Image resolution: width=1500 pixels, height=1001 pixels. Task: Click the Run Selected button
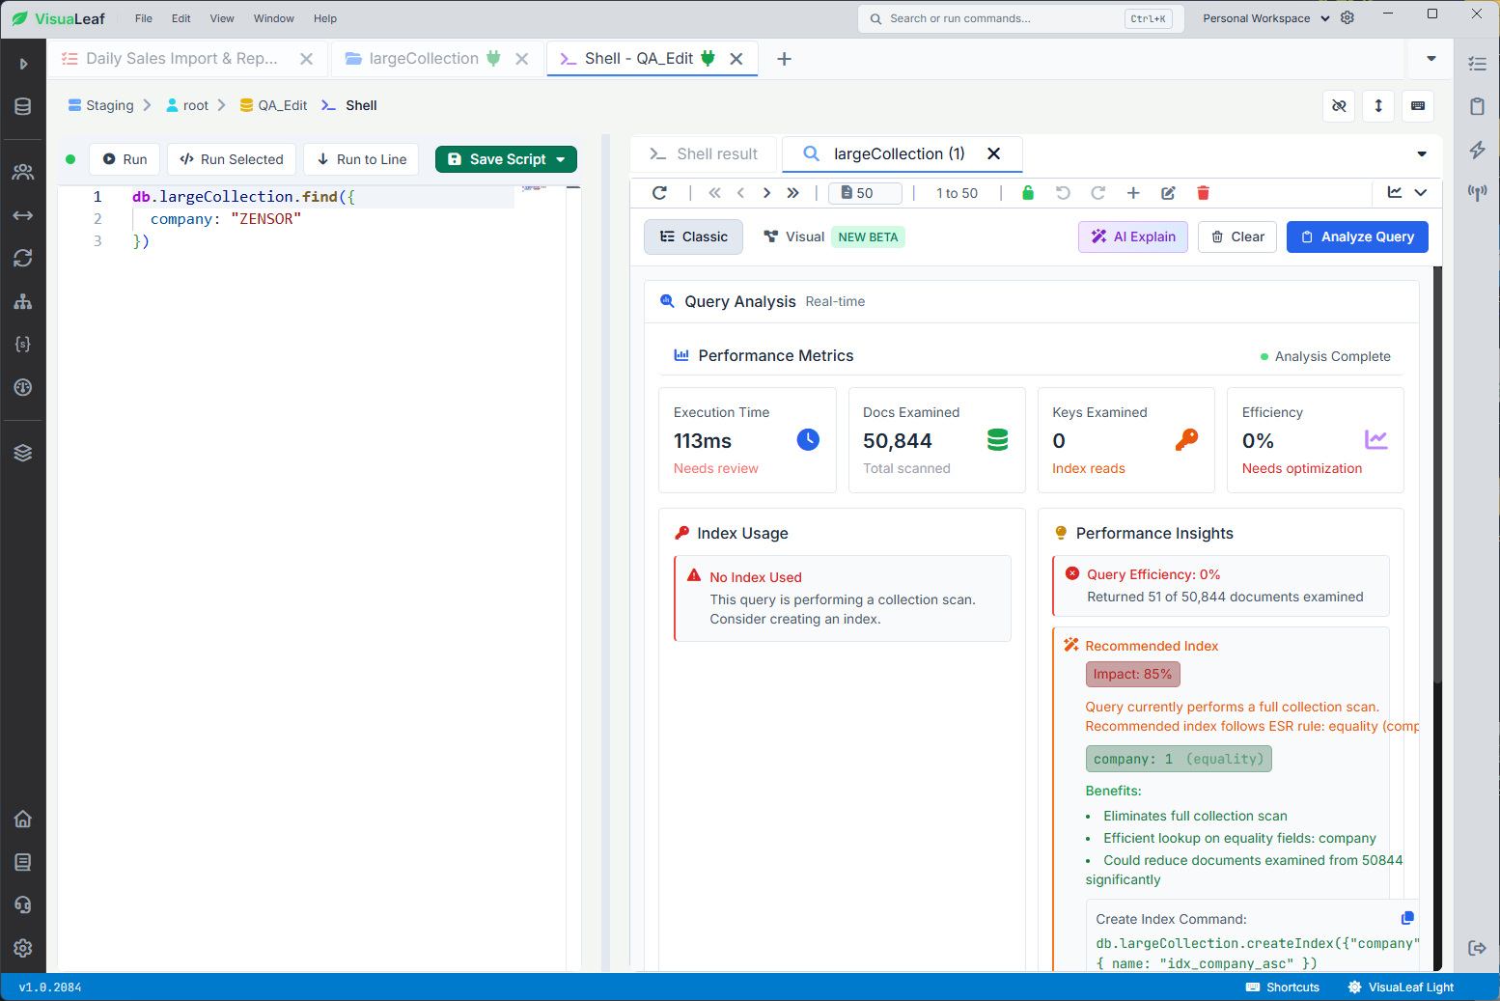pos(232,159)
